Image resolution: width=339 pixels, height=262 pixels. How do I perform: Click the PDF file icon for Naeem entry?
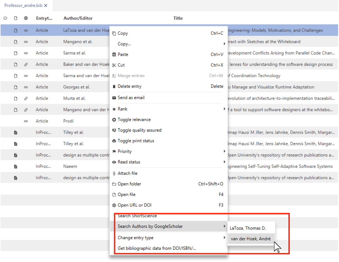16,167
